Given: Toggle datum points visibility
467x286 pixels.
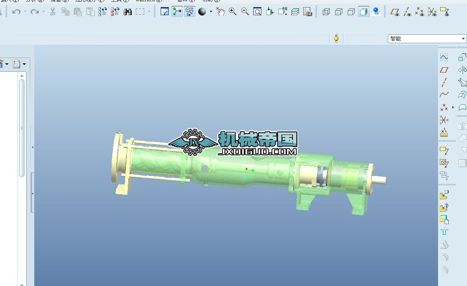Looking at the screenshot, I should point(420,12).
